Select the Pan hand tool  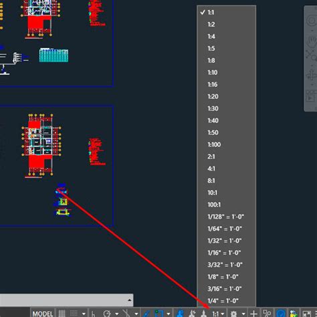tap(312, 41)
